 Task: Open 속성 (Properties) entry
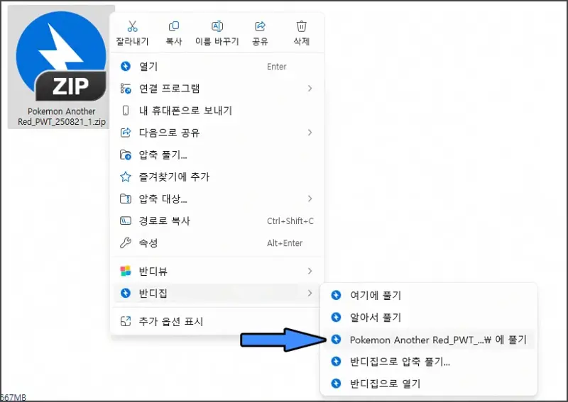[217, 242]
